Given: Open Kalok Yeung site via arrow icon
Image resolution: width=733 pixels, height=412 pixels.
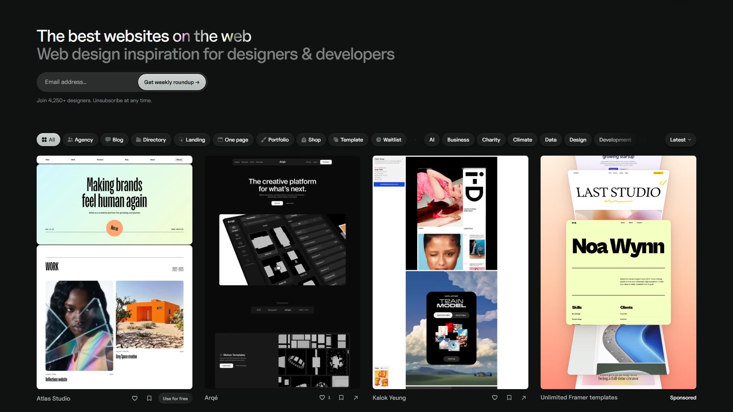Looking at the screenshot, I should point(524,398).
